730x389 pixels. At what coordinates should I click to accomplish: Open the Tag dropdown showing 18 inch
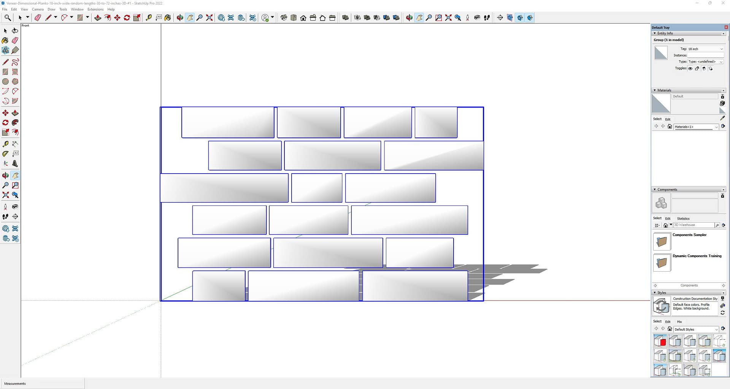point(705,49)
